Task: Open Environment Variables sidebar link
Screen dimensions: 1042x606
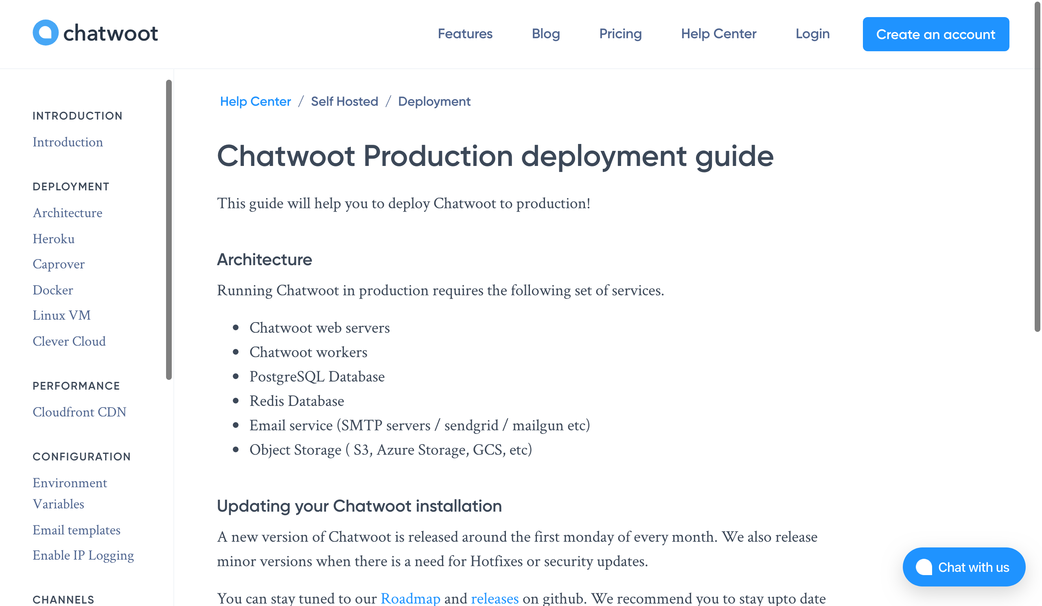Action: coord(70,493)
